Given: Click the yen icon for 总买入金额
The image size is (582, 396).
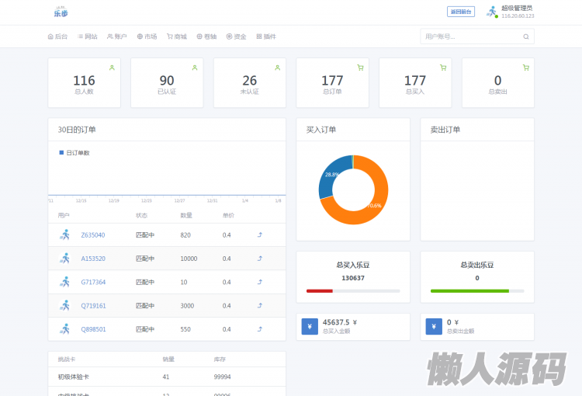Looking at the screenshot, I should click(x=310, y=327).
